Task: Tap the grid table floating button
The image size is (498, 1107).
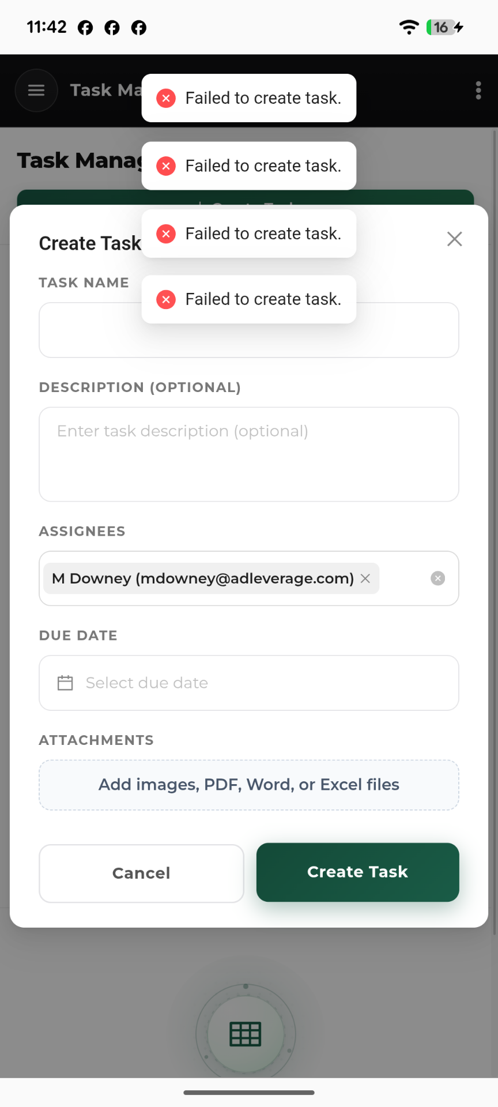Action: coord(246,1034)
